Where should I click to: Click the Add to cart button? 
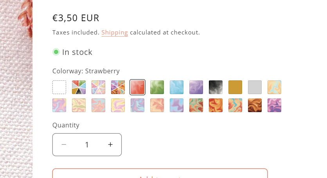[x=160, y=173]
